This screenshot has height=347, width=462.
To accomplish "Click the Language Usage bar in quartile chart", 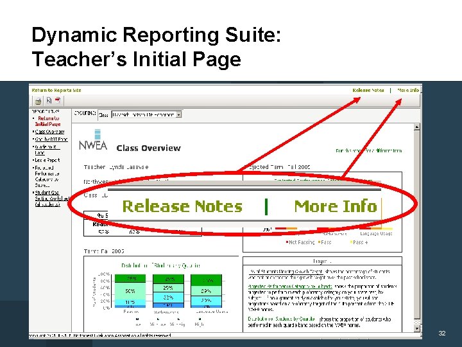I will (206, 291).
